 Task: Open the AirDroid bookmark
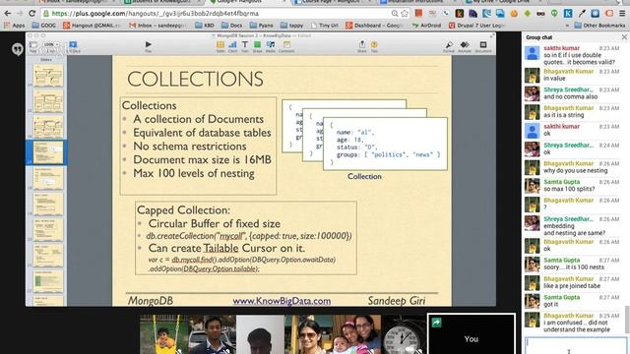tap(426, 26)
